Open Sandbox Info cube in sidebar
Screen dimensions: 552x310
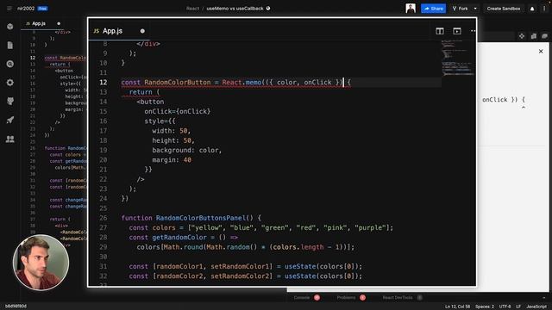coord(10,27)
